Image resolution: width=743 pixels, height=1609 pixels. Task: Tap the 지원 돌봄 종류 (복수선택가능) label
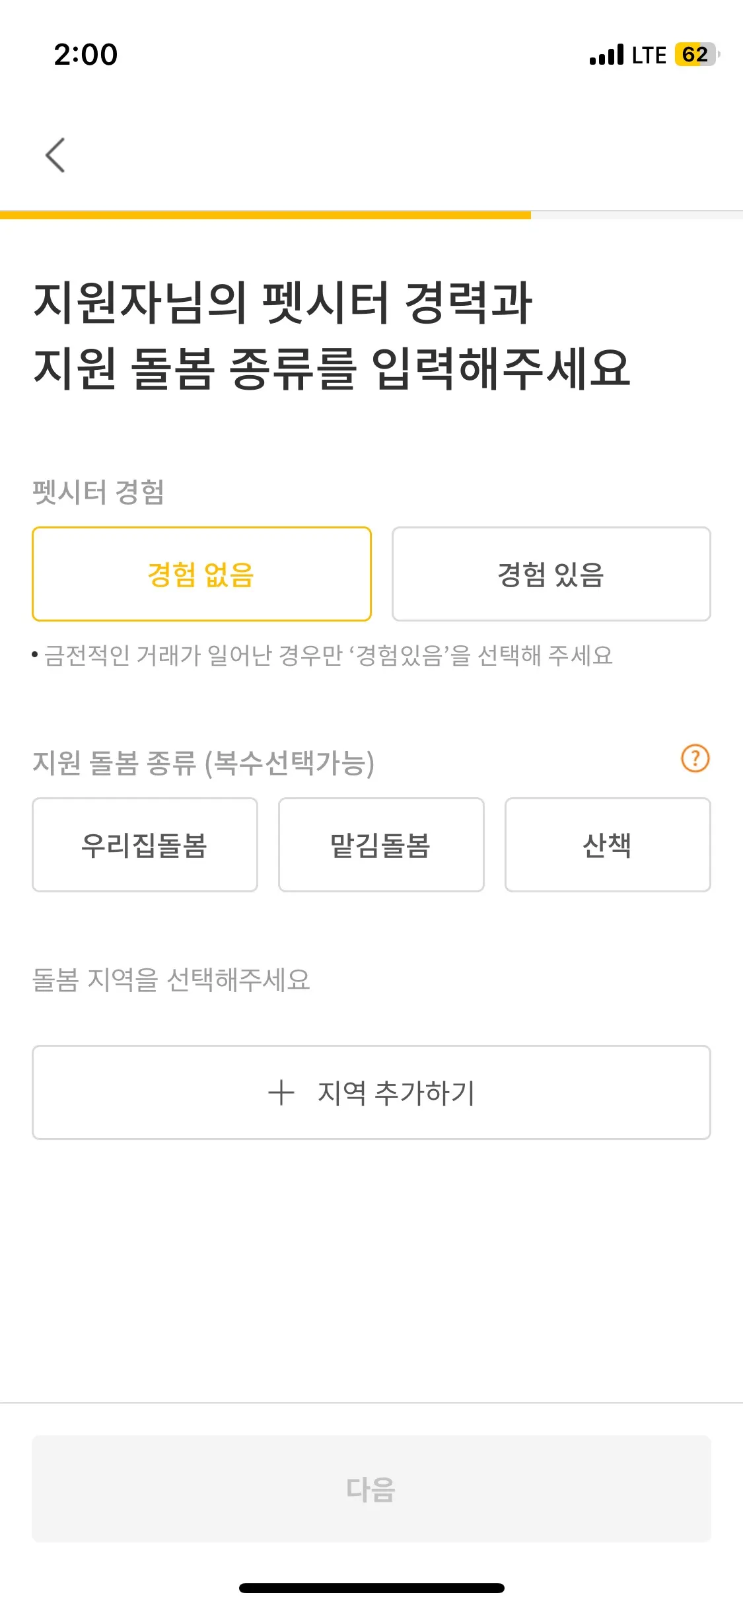point(203,763)
